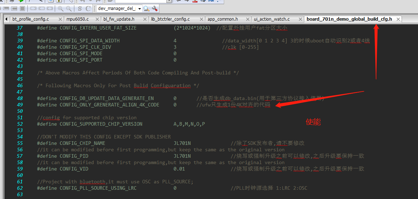
Task: Click line number 52 in gutter
Action: pos(20,124)
